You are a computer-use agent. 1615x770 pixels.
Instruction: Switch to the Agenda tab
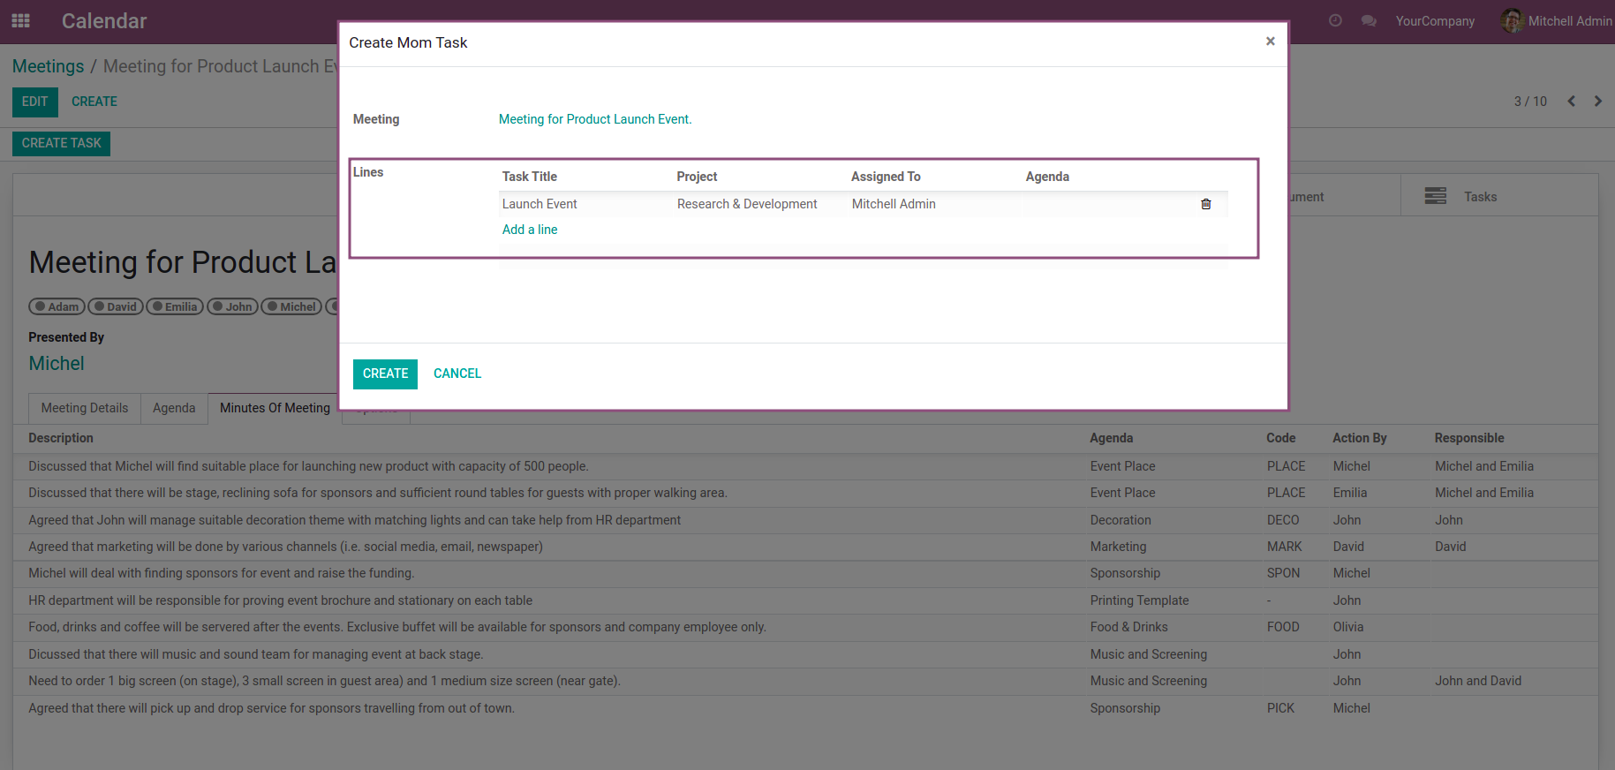(174, 408)
